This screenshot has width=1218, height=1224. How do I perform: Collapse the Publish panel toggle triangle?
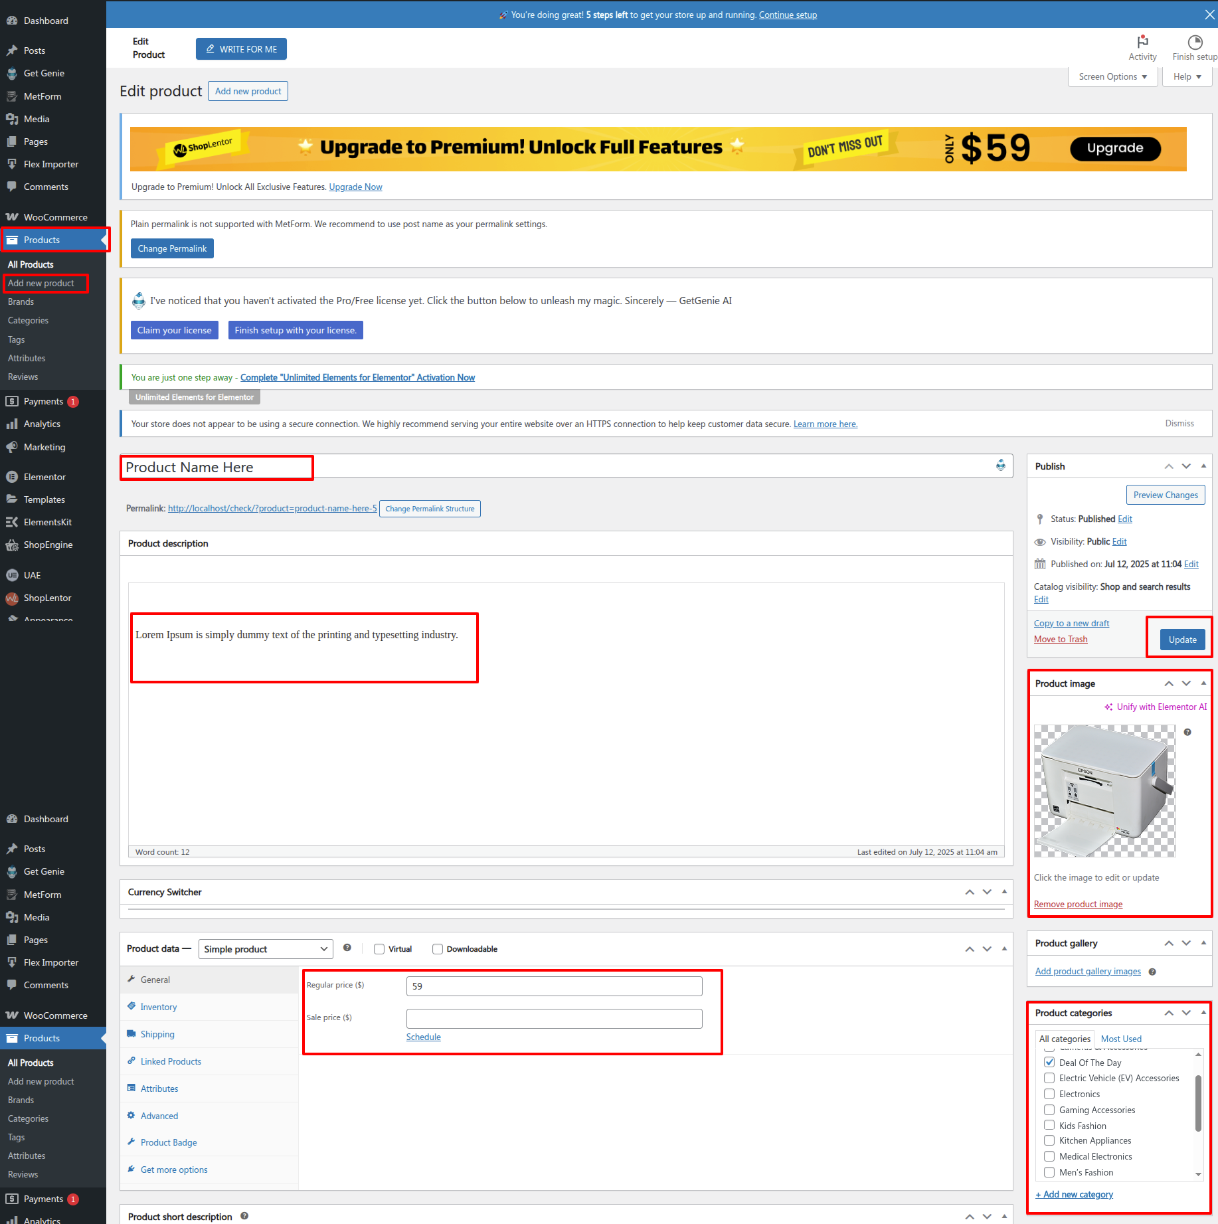coord(1203,466)
